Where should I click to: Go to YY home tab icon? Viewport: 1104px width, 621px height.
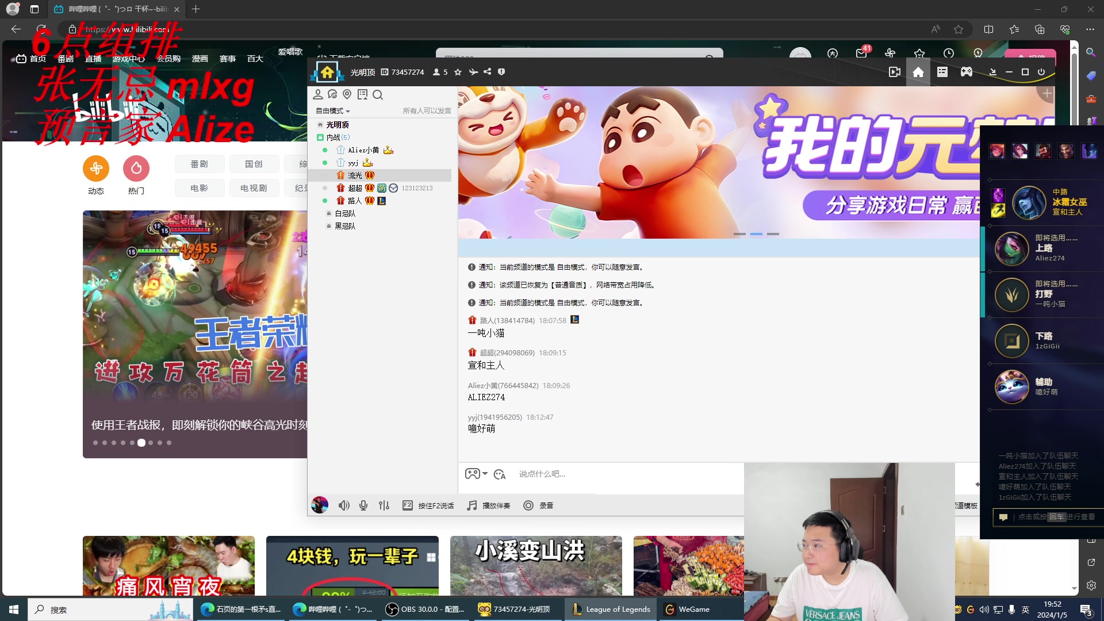click(x=918, y=72)
